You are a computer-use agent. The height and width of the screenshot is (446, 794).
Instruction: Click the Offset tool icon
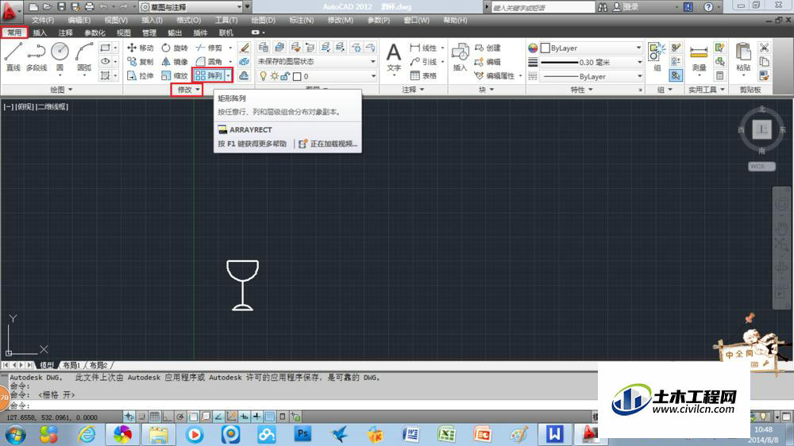click(244, 76)
